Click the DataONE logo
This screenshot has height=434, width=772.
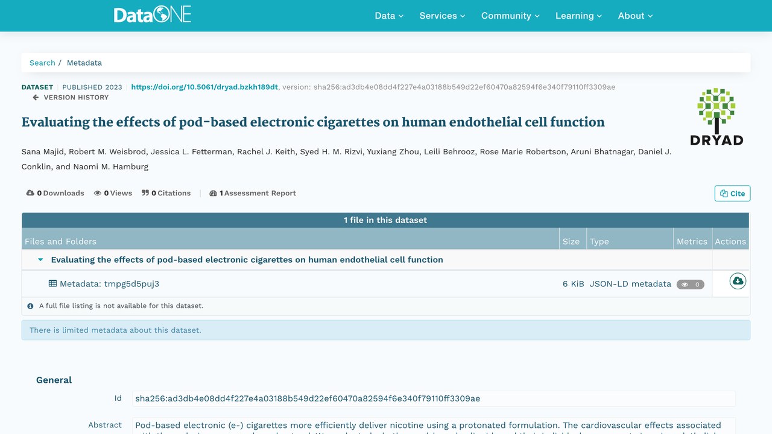tap(153, 15)
